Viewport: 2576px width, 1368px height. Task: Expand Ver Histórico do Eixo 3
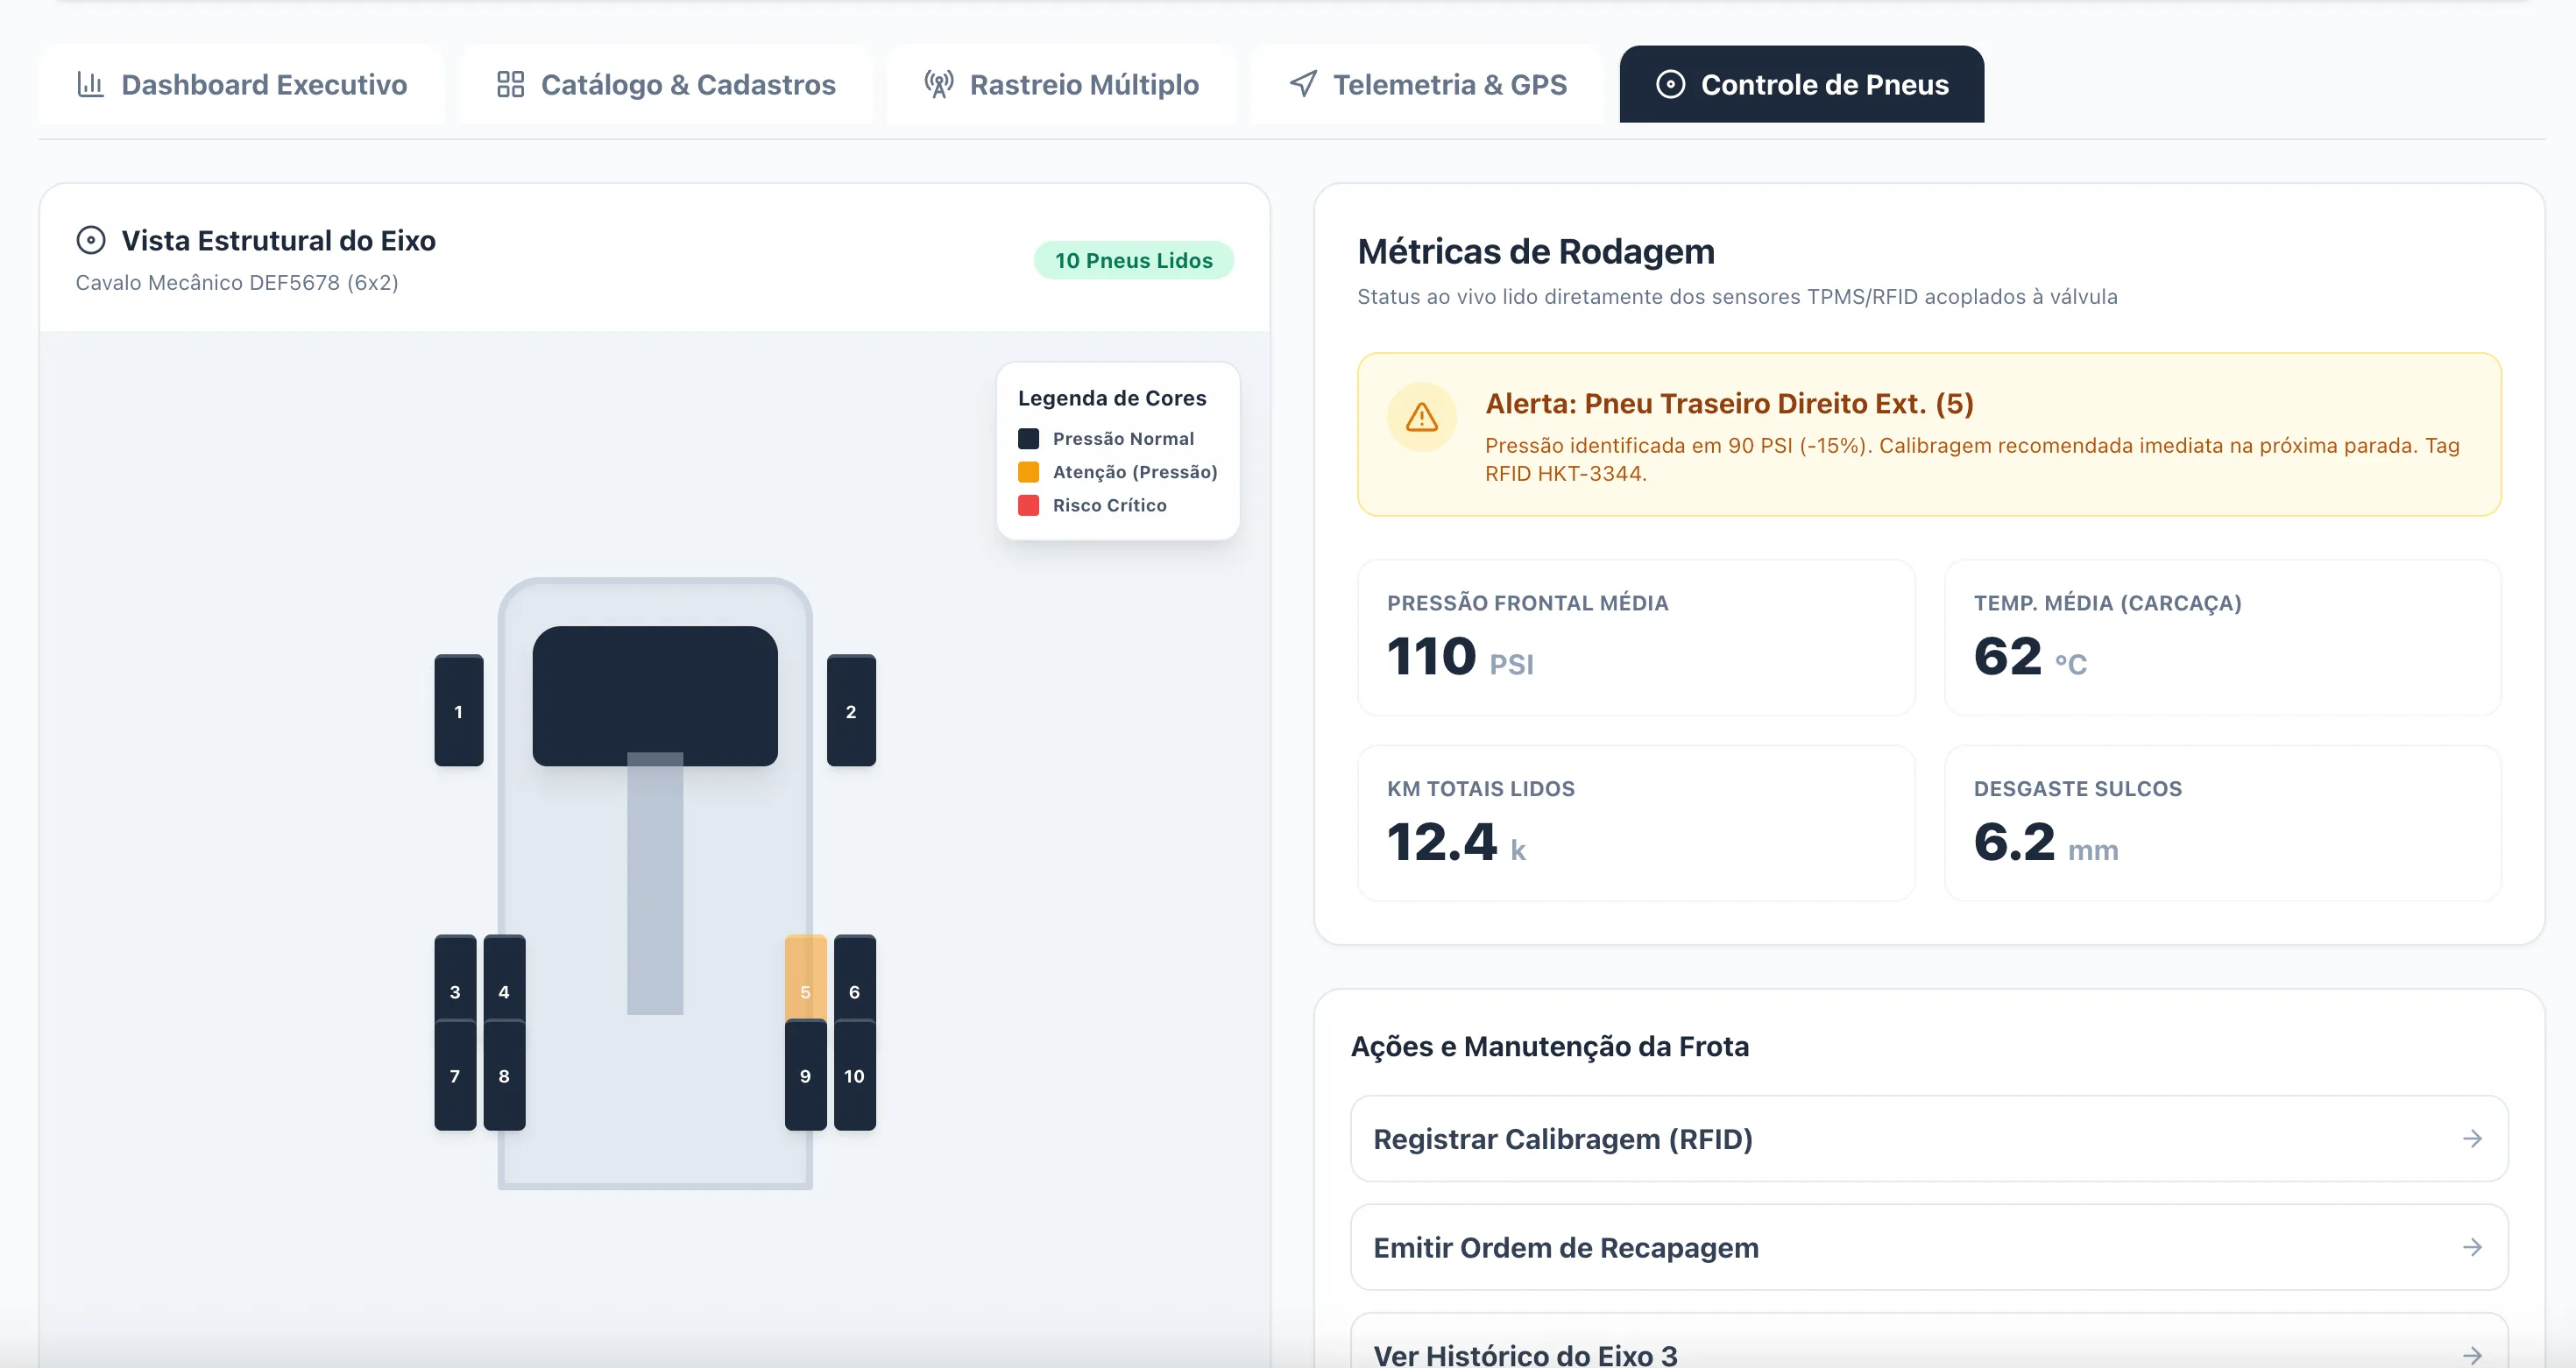(x=1930, y=1352)
